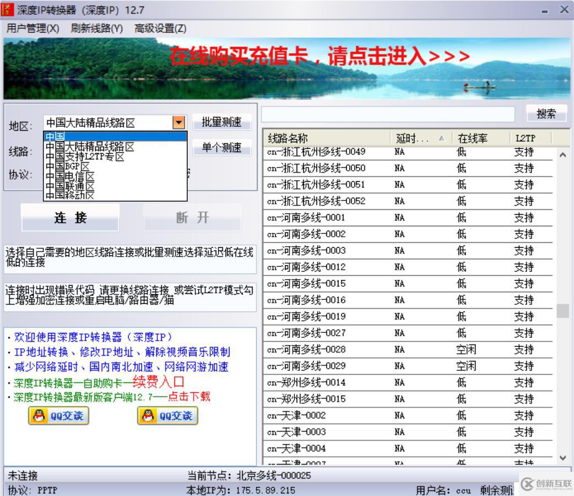Click the 搜索 search button
Image resolution: width=574 pixels, height=496 pixels.
tap(547, 114)
